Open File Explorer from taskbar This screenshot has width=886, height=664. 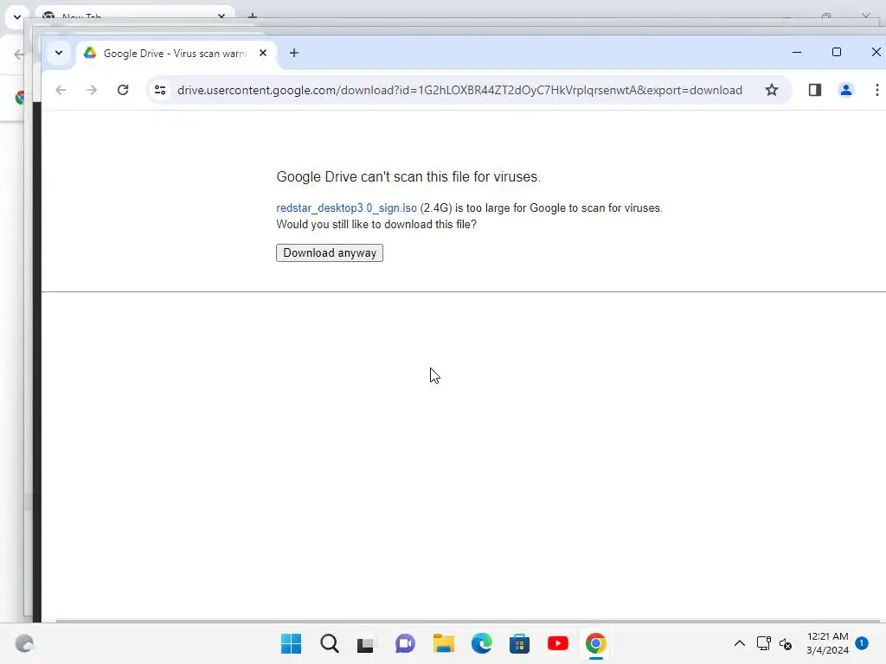[x=444, y=643]
